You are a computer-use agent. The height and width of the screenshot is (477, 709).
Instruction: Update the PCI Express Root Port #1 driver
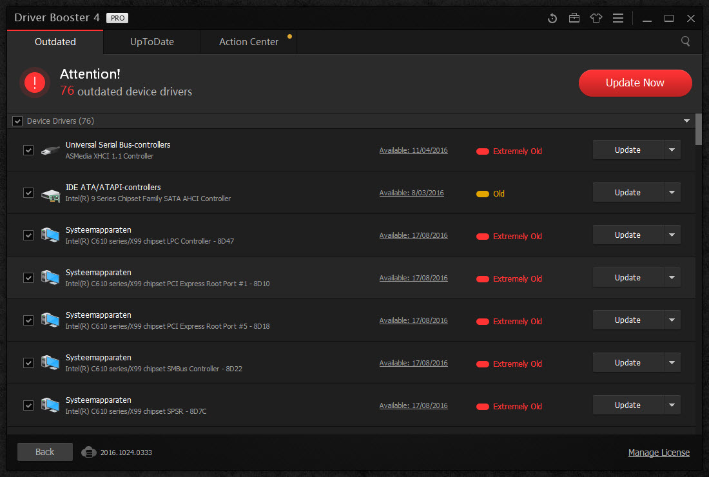coord(628,277)
